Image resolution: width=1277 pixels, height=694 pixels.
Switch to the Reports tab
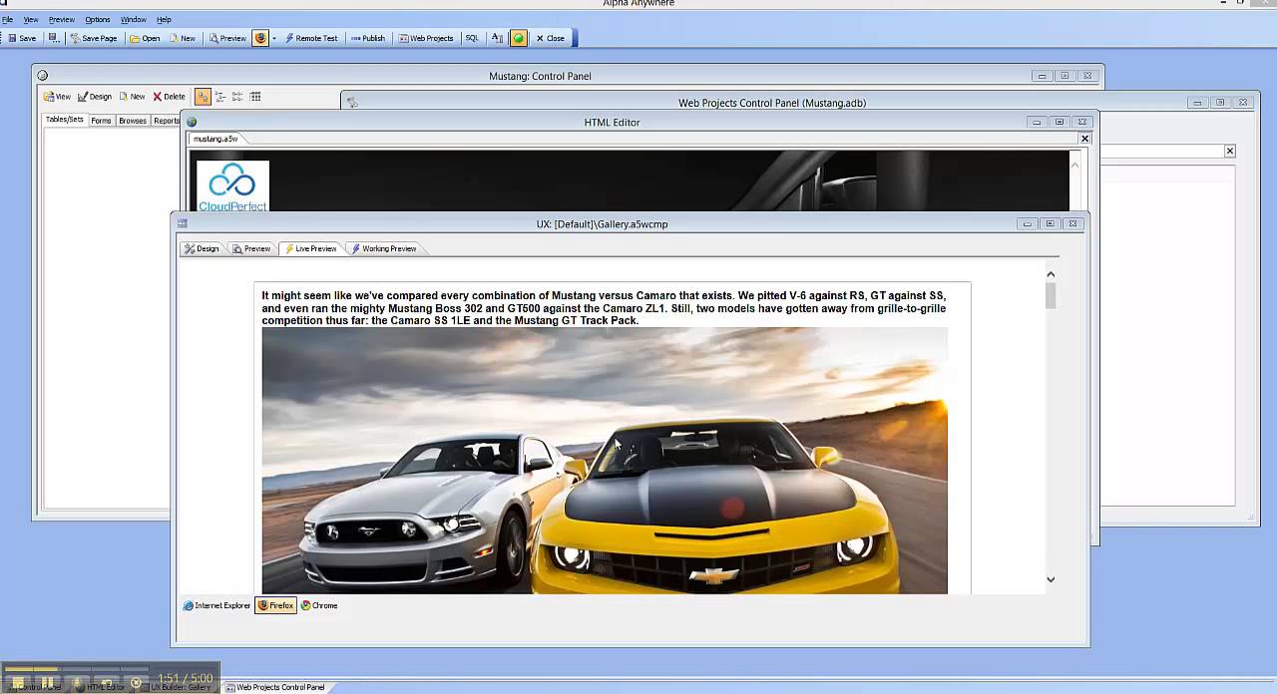(166, 121)
